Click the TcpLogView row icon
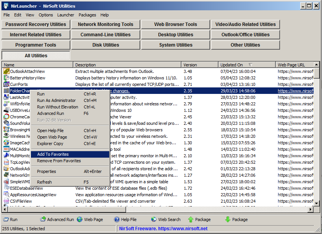Viewport: 322px width, 234px height. tap(6, 162)
